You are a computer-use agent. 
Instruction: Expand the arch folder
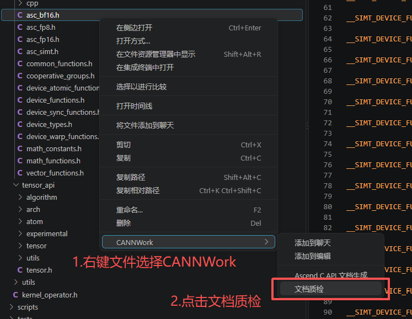(20, 209)
